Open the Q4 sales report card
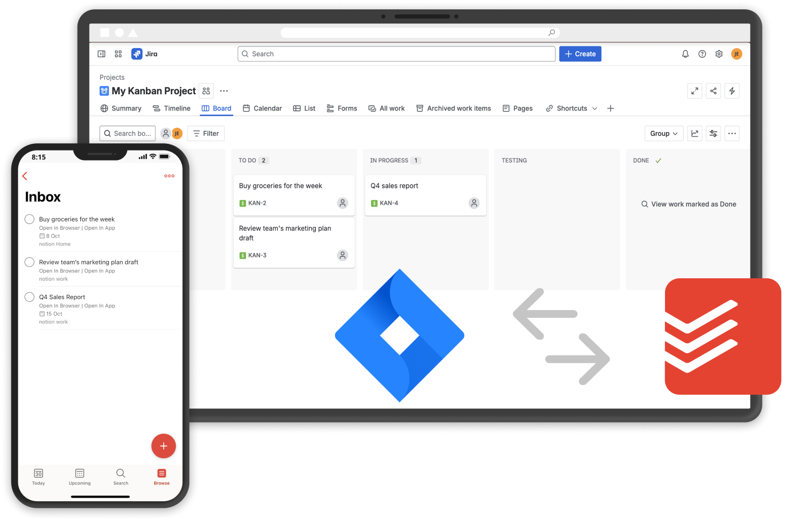 (426, 195)
